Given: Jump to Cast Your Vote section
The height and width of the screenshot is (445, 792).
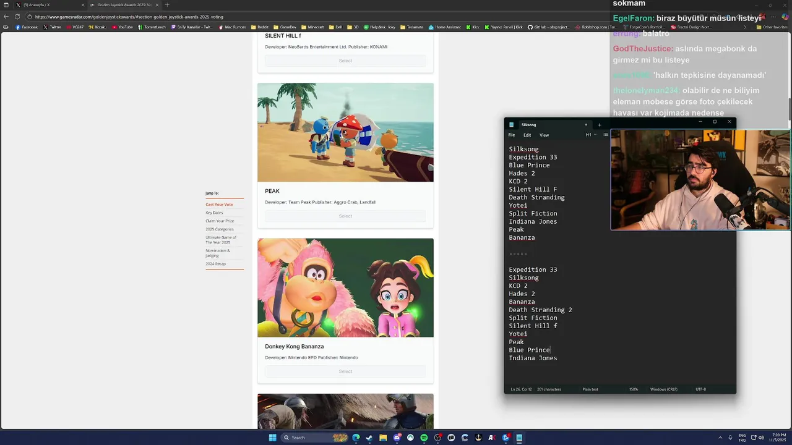Looking at the screenshot, I should (219, 205).
